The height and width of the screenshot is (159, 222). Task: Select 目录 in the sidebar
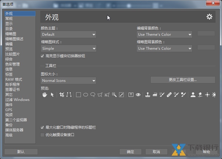[x=20, y=29]
